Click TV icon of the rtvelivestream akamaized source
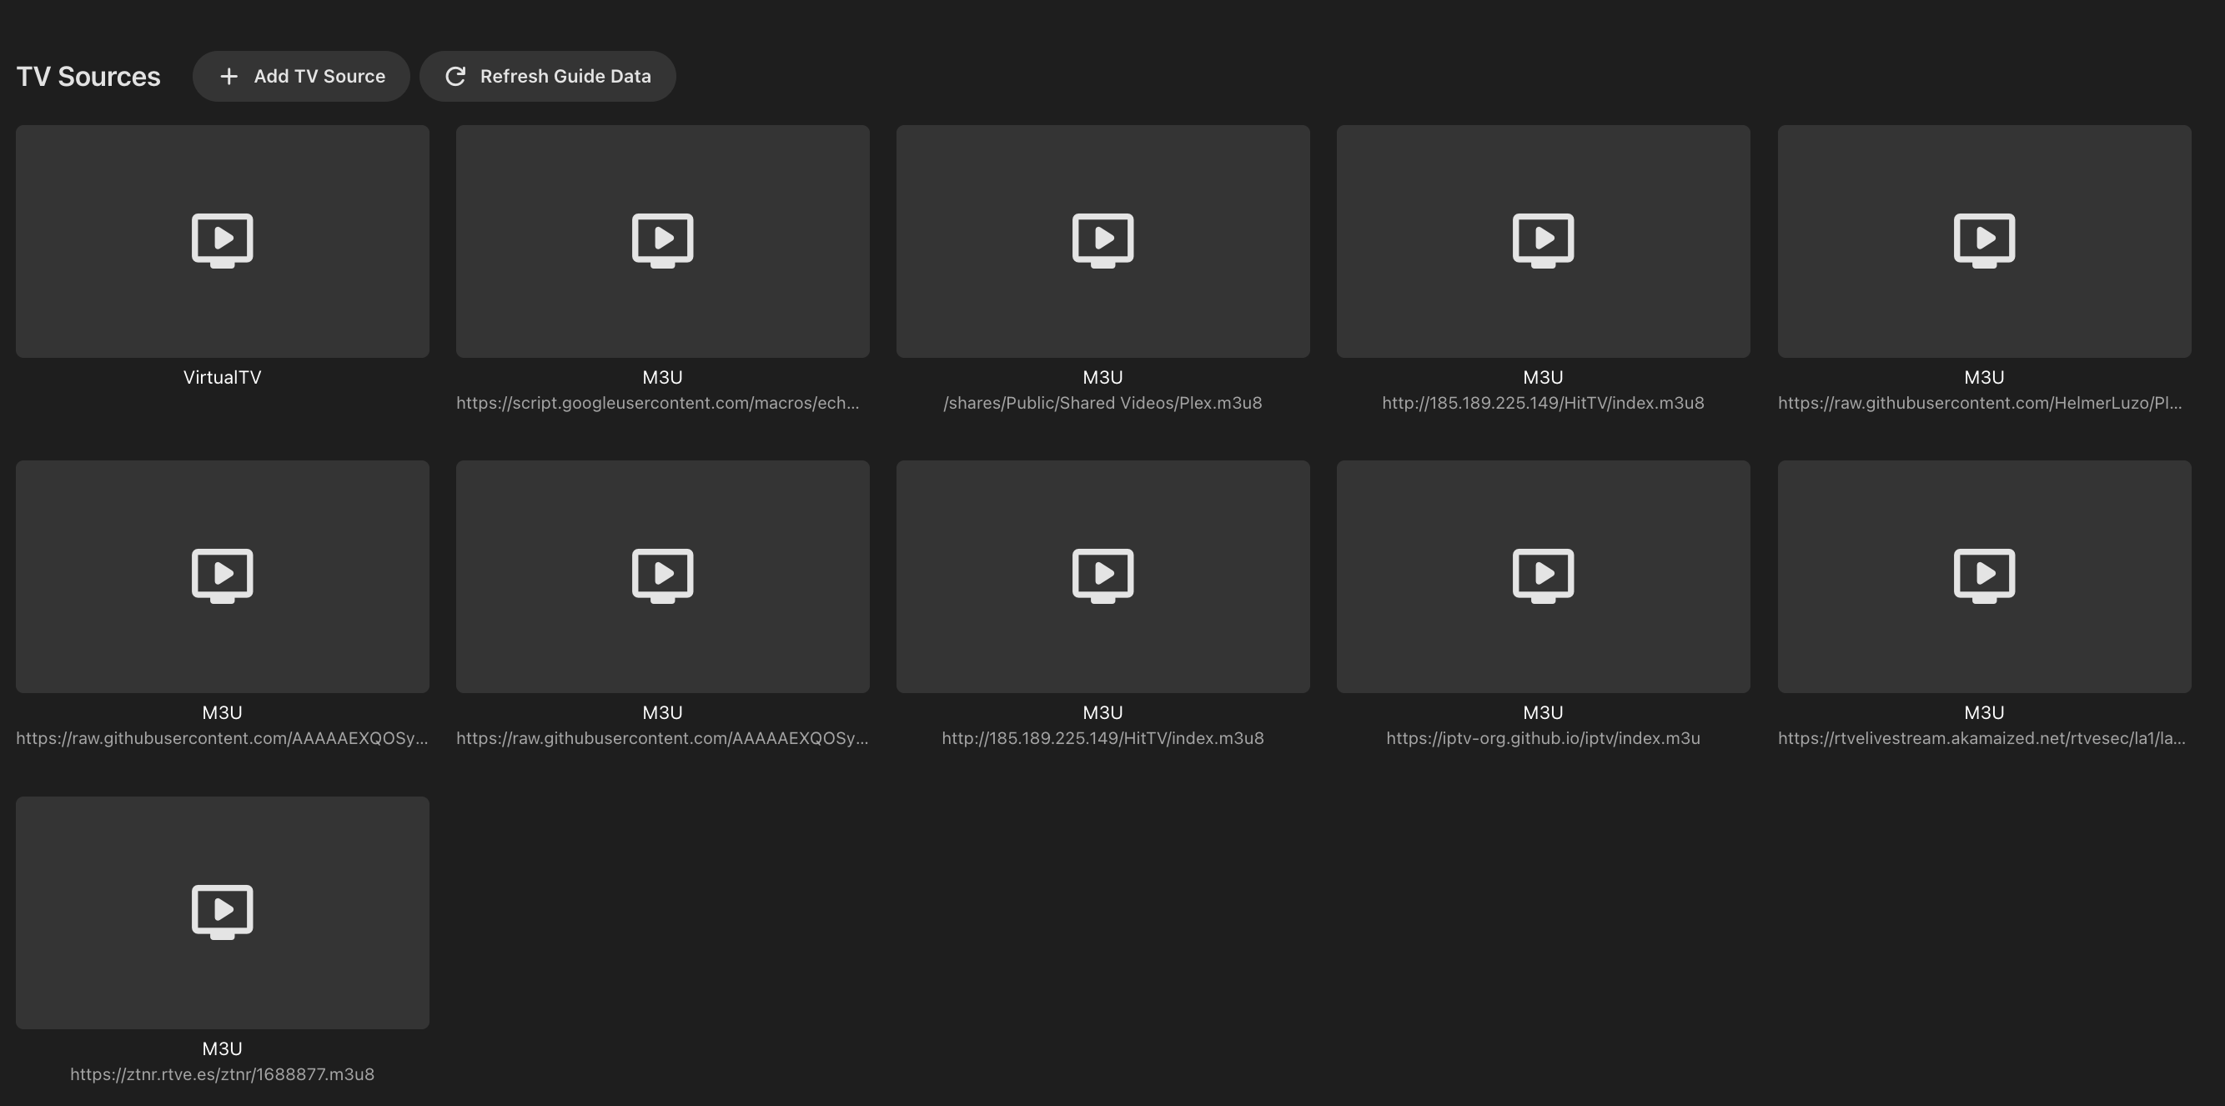The width and height of the screenshot is (2225, 1106). pyautogui.click(x=1984, y=575)
